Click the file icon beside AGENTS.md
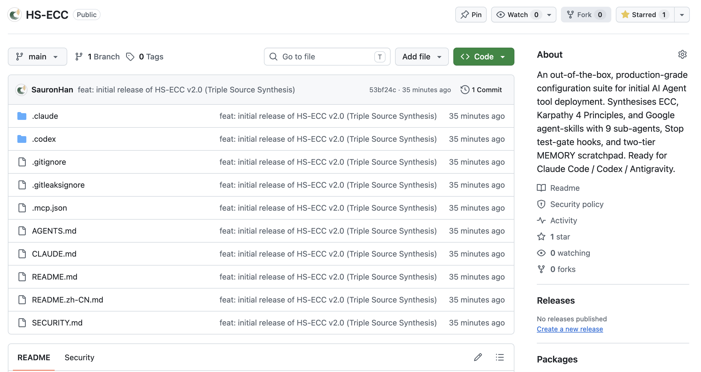 pyautogui.click(x=22, y=231)
